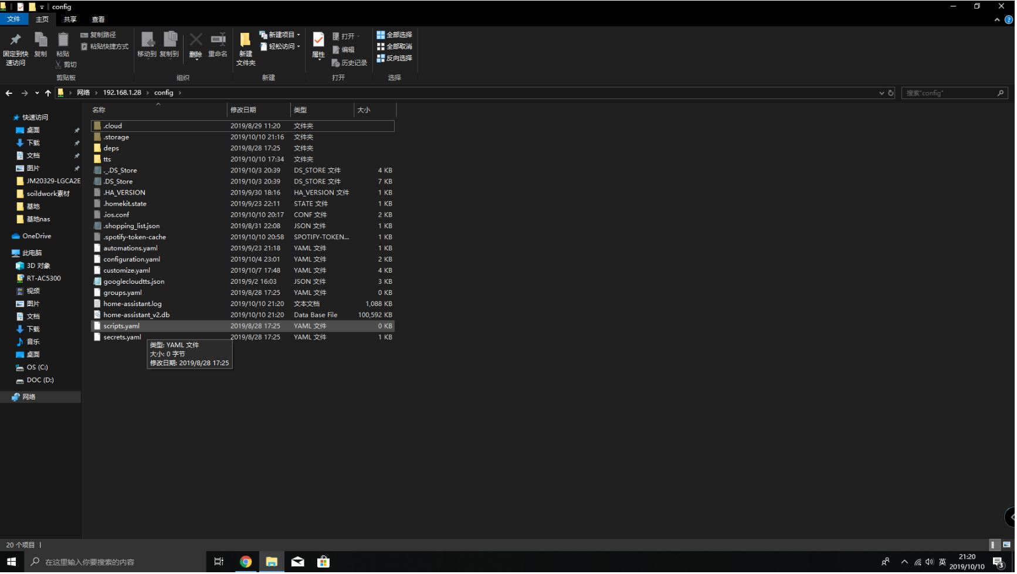Switch to large icons view layout

(x=1006, y=545)
